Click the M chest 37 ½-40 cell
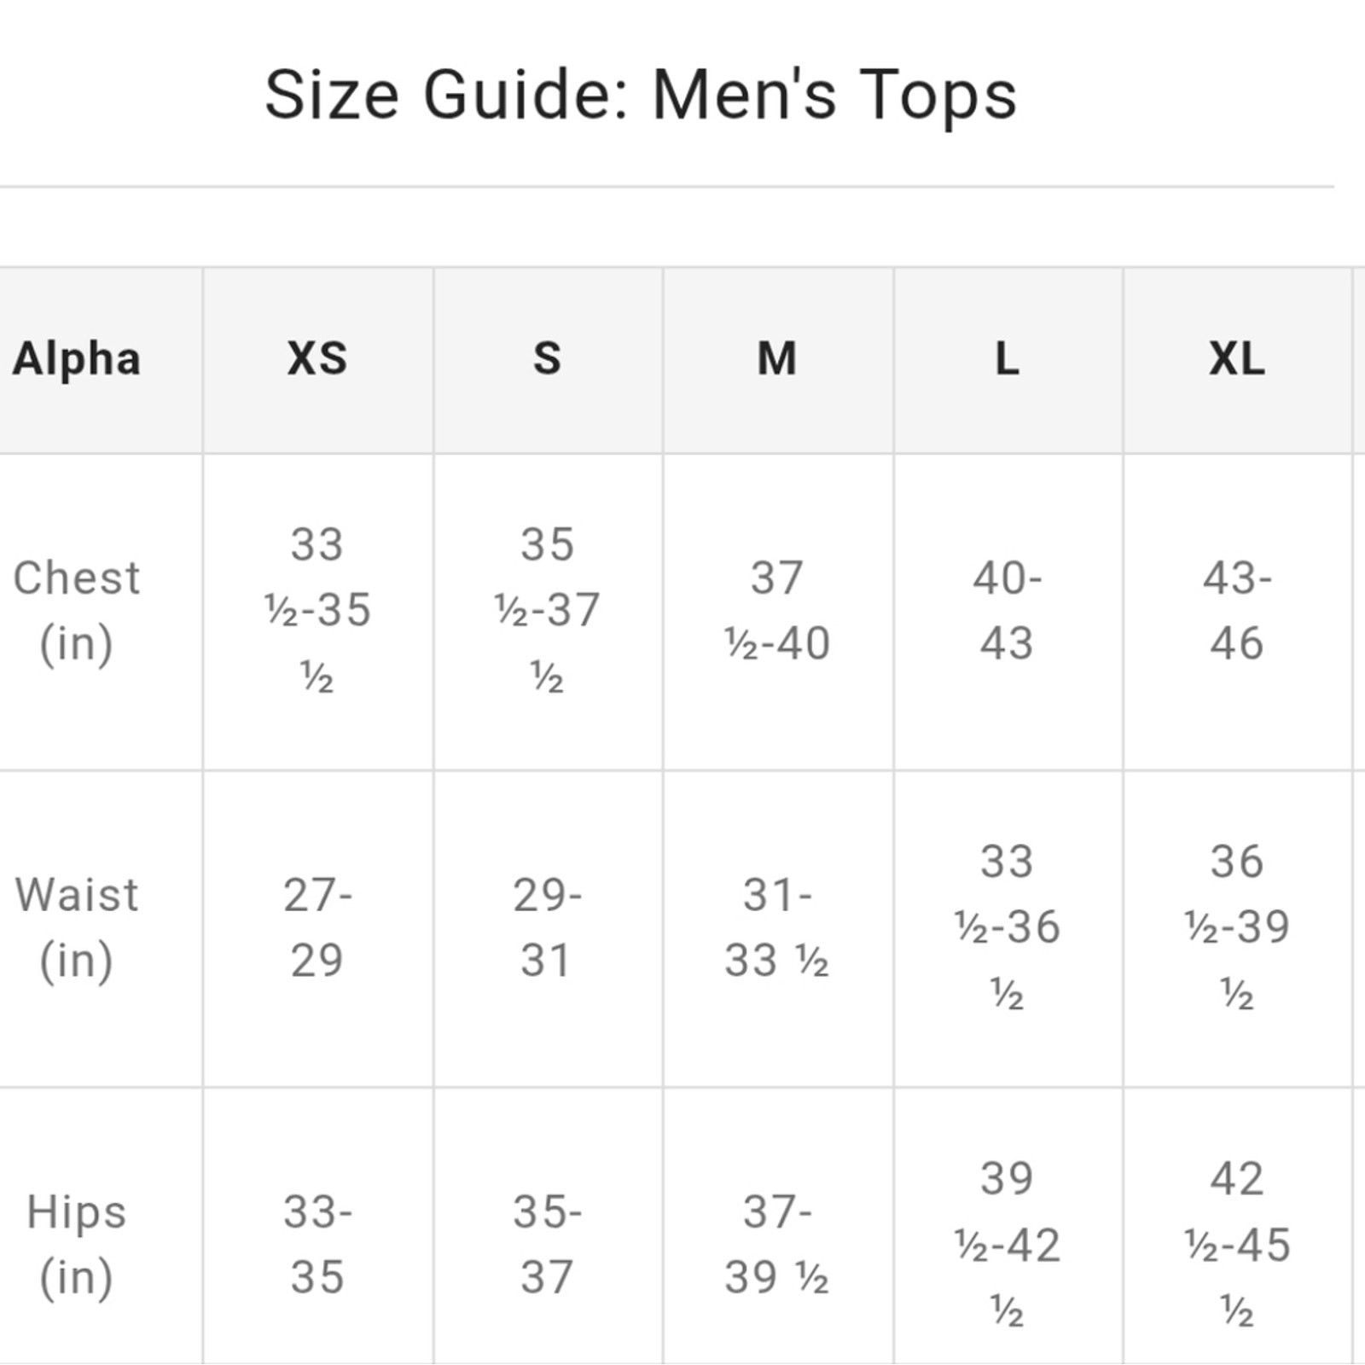 (x=778, y=612)
